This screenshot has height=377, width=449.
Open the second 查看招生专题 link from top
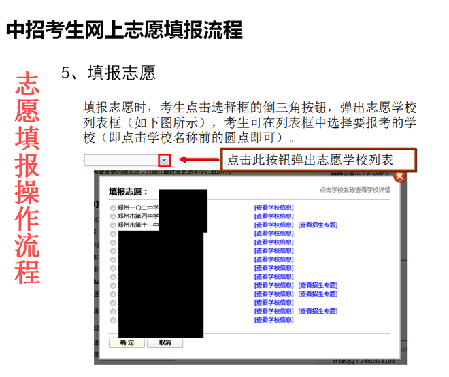tap(317, 285)
